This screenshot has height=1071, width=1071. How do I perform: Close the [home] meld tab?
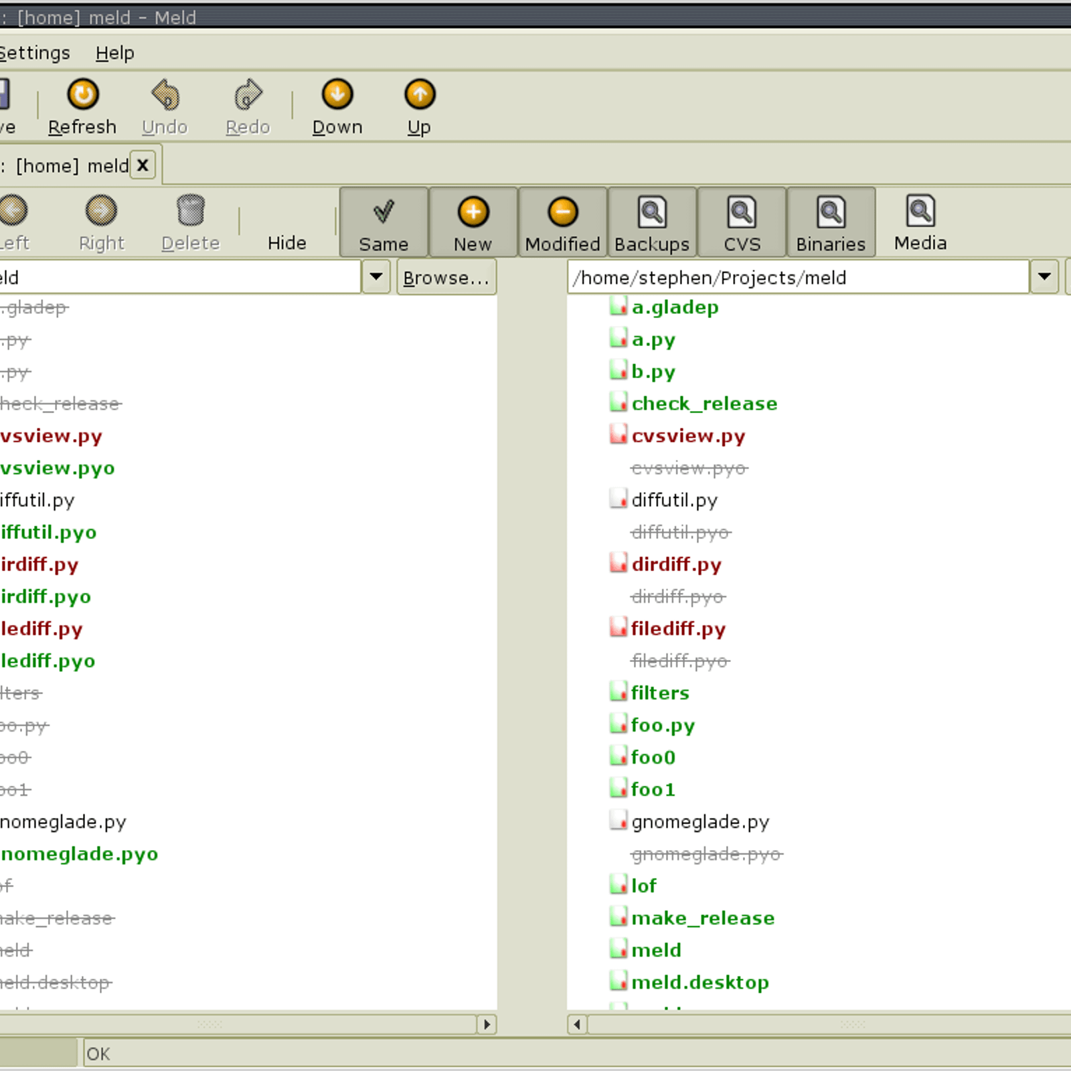pyautogui.click(x=143, y=165)
